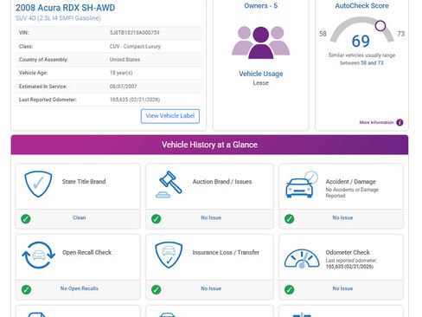Click the Insurance Loss / Transfer shield icon
The width and height of the screenshot is (422, 317).
(x=169, y=255)
